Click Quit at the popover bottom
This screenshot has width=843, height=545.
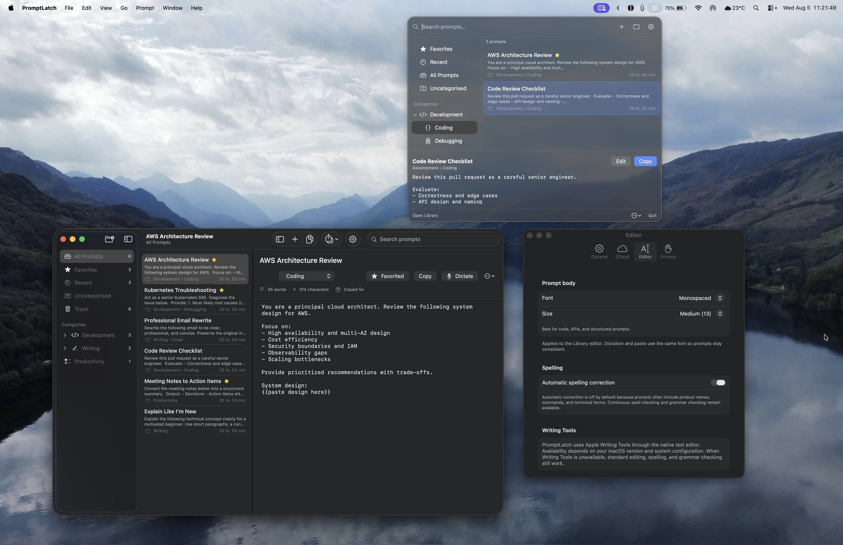(652, 215)
